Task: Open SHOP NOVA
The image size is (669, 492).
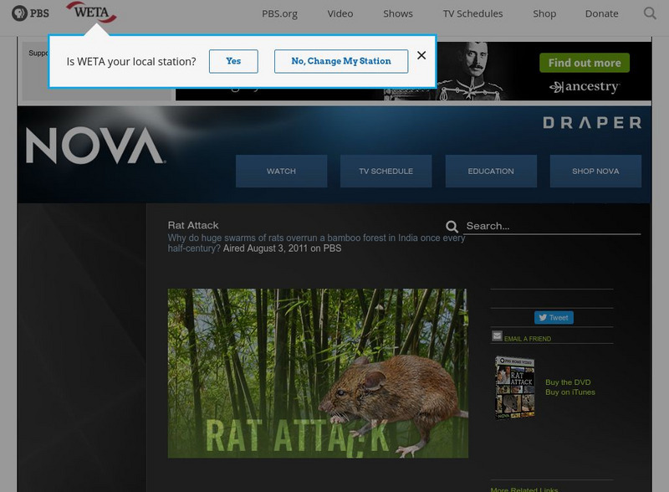Action: pos(595,171)
